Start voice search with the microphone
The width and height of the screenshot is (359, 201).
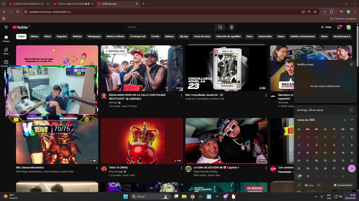pos(231,27)
